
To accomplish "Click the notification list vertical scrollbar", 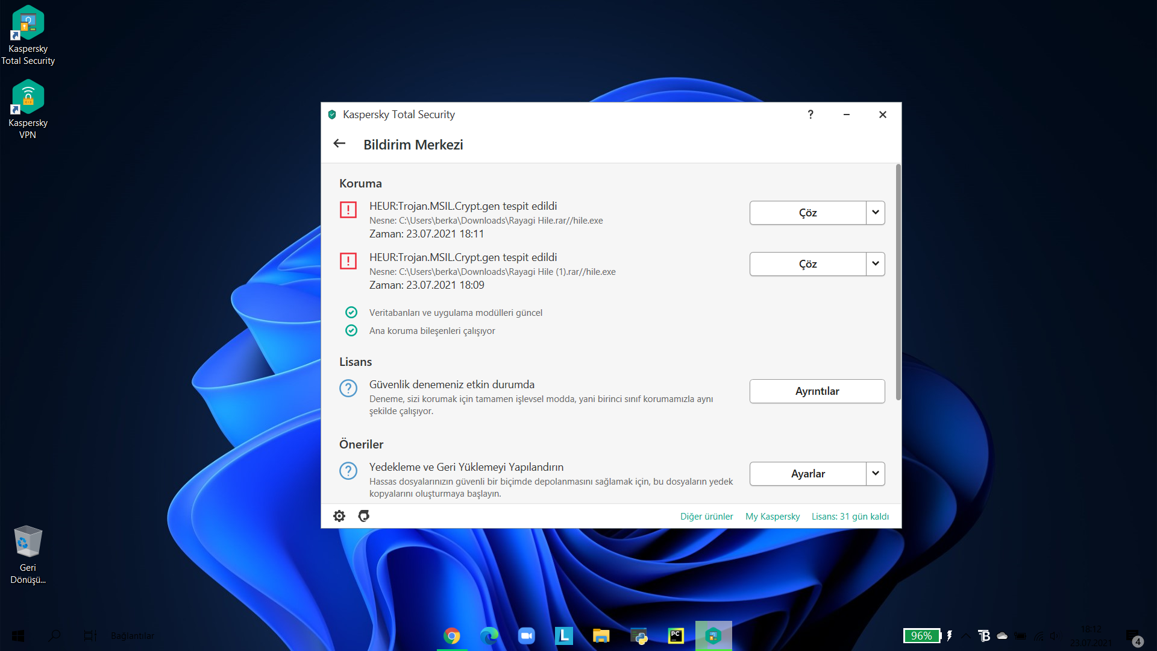I will coord(898,282).
